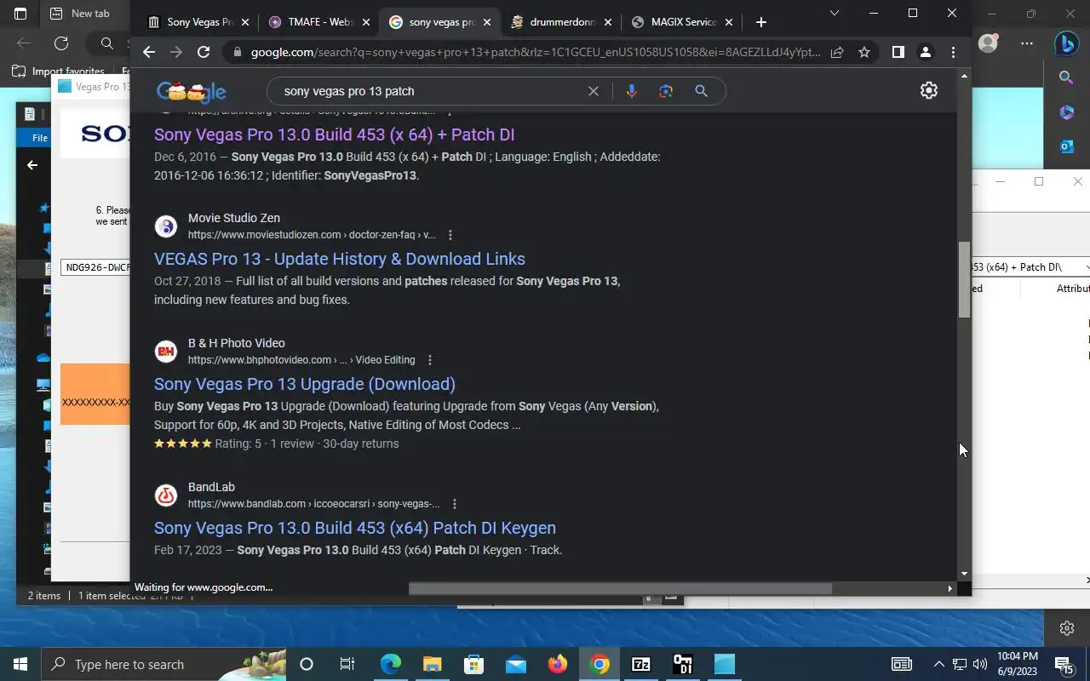Open File menu in File Explorer

[x=39, y=138]
